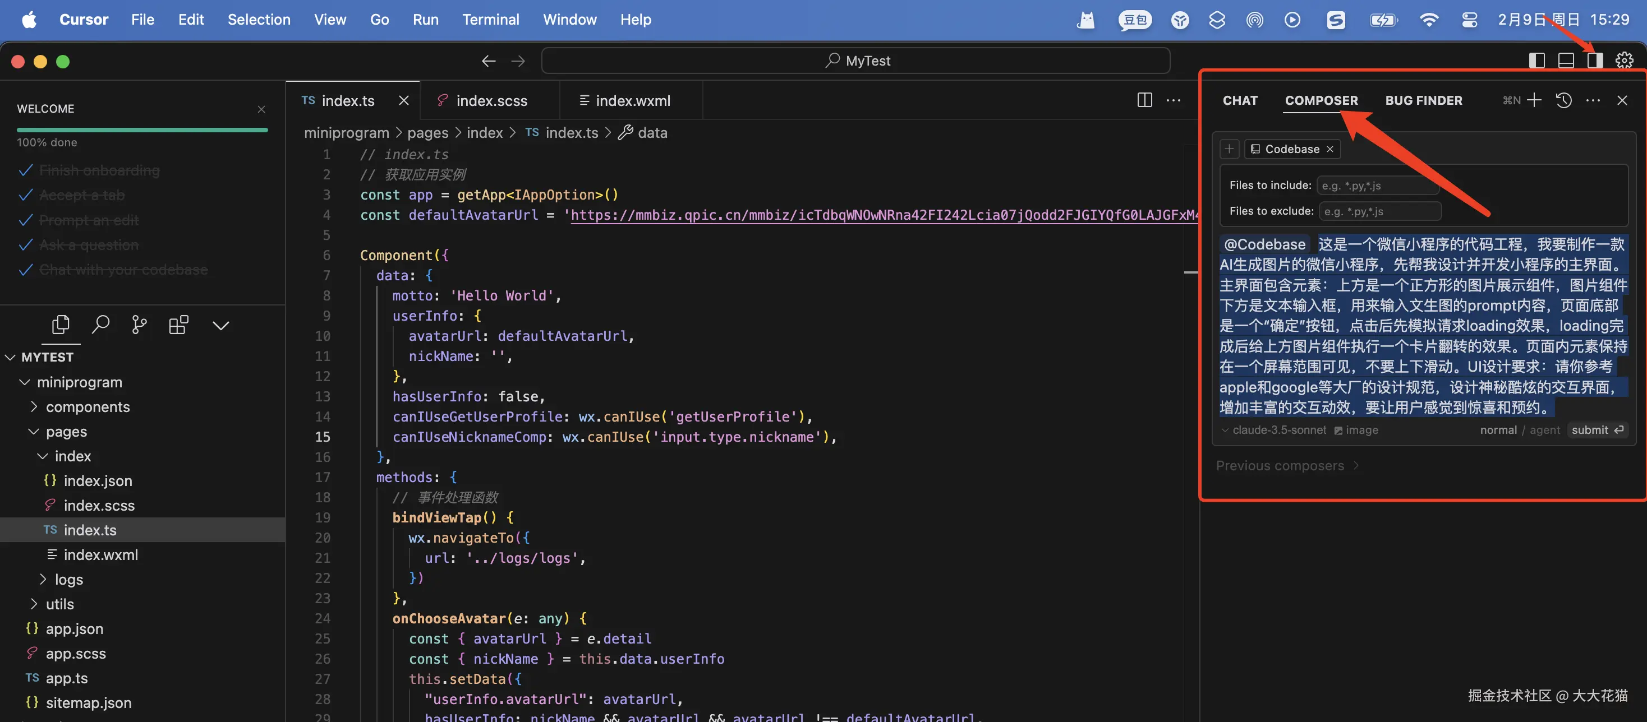Expand the components folder

88,407
